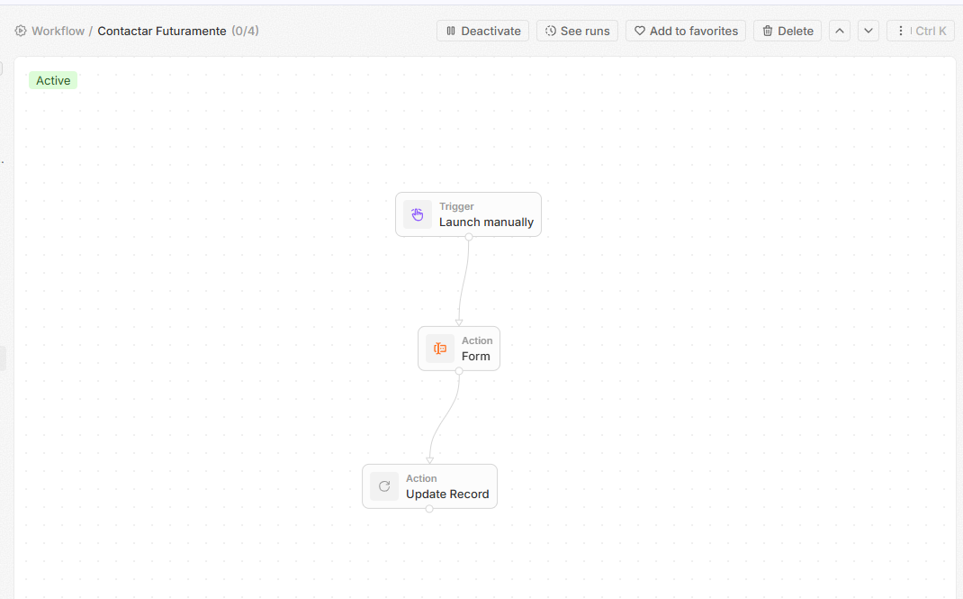The height and width of the screenshot is (599, 963).
Task: Select the Launch manually trigger node
Action: click(486, 222)
